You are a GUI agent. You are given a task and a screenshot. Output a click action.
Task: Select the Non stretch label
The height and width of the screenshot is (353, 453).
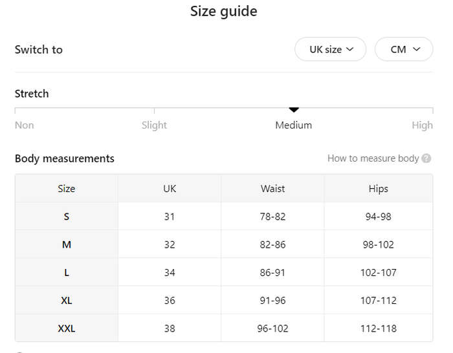tap(25, 125)
